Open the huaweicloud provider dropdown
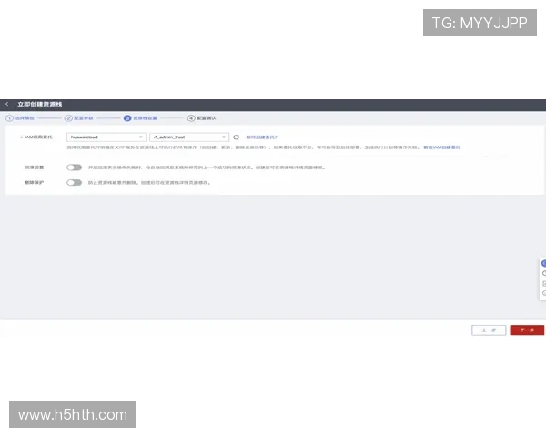The width and height of the screenshot is (546, 437). click(106, 137)
